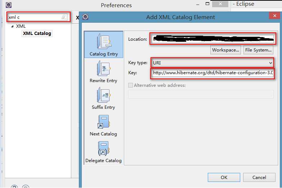Click the Cancel button
Image resolution: width=282 pixels, height=188 pixels.
(259, 178)
